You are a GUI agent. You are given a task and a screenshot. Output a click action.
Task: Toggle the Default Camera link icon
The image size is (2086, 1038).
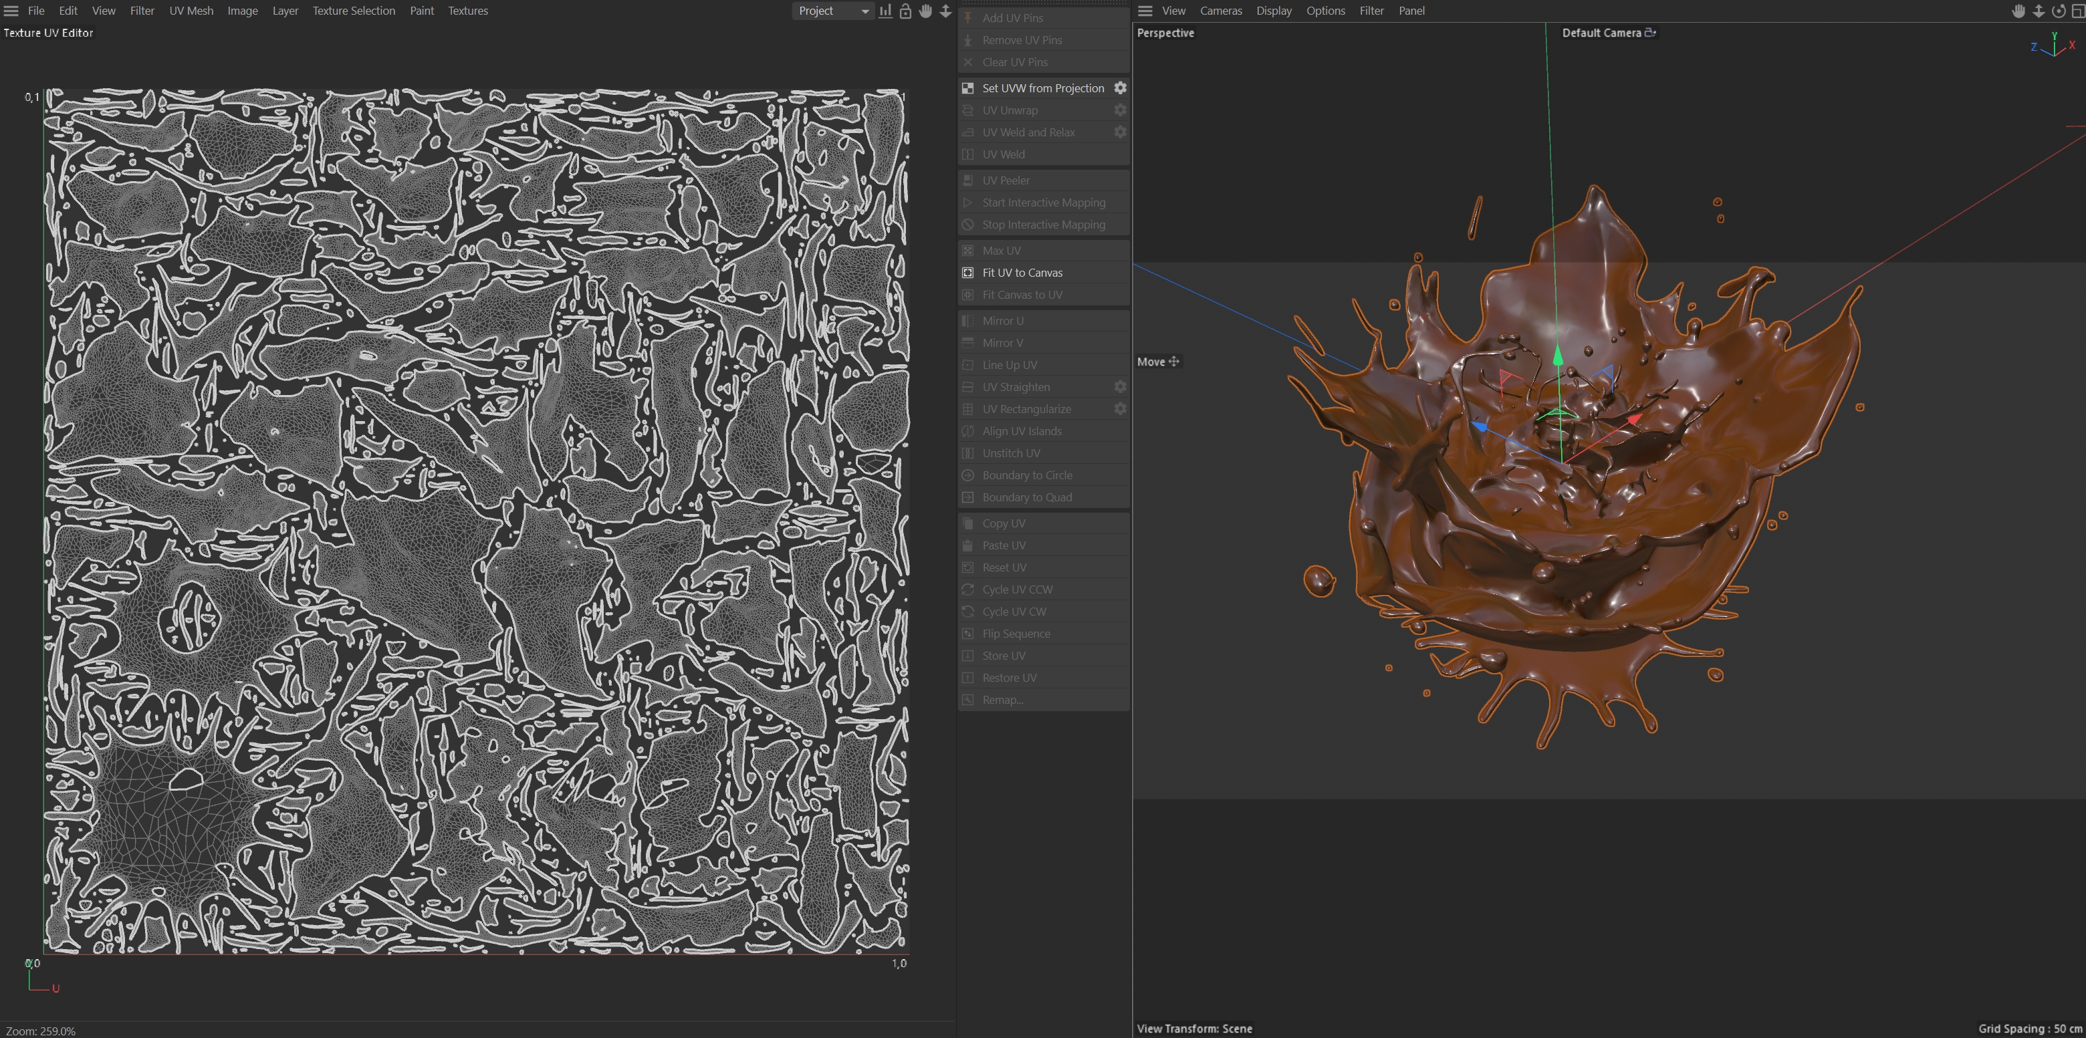click(1650, 32)
